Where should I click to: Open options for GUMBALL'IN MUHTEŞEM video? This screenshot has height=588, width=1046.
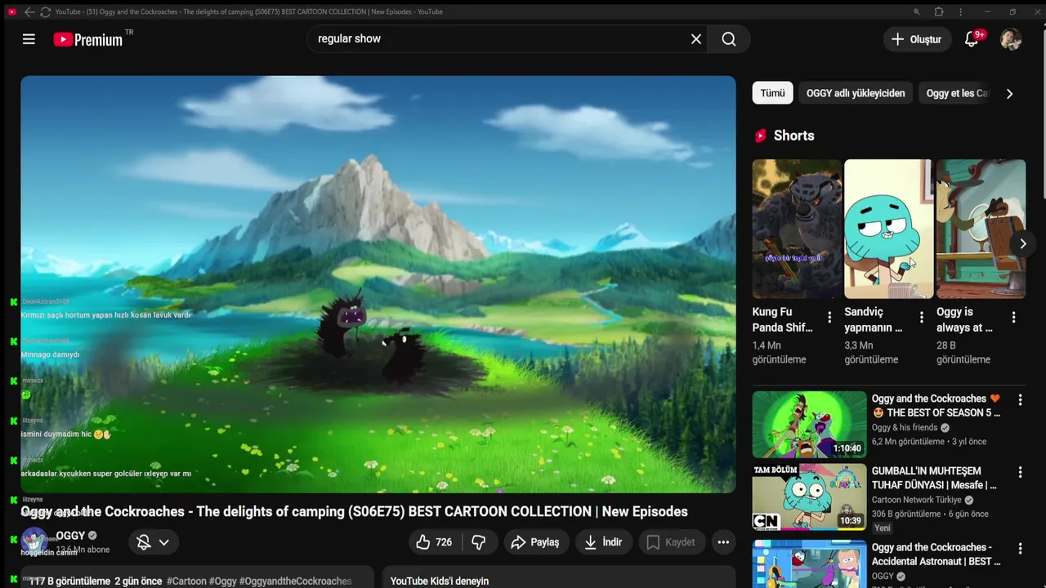pos(1020,472)
